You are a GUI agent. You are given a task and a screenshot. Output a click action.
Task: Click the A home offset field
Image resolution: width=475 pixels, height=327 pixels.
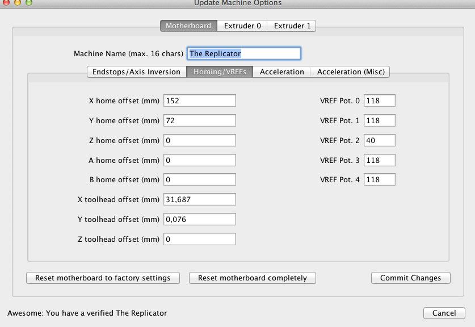tap(200, 160)
